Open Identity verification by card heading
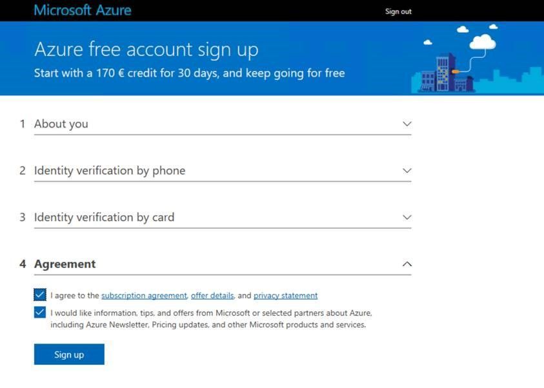The image size is (544, 388). (x=104, y=217)
